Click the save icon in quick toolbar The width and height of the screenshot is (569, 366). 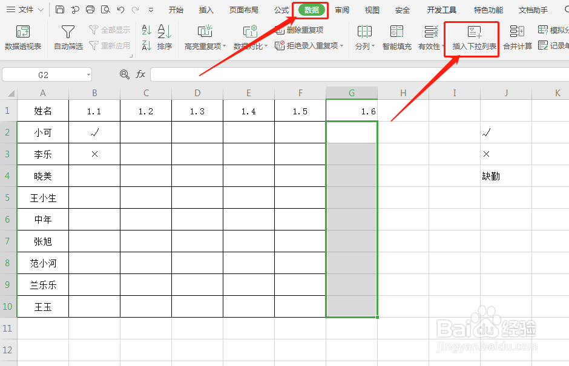coord(60,10)
